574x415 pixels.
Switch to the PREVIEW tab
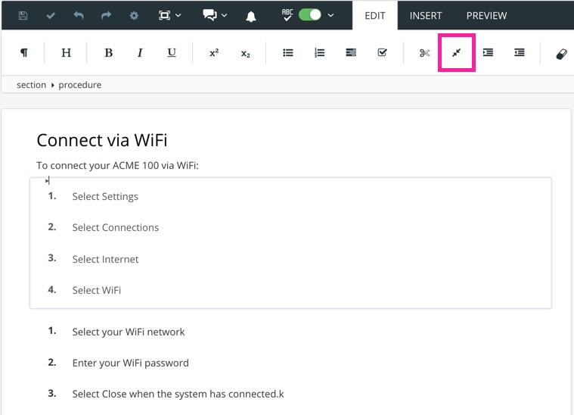pos(486,16)
